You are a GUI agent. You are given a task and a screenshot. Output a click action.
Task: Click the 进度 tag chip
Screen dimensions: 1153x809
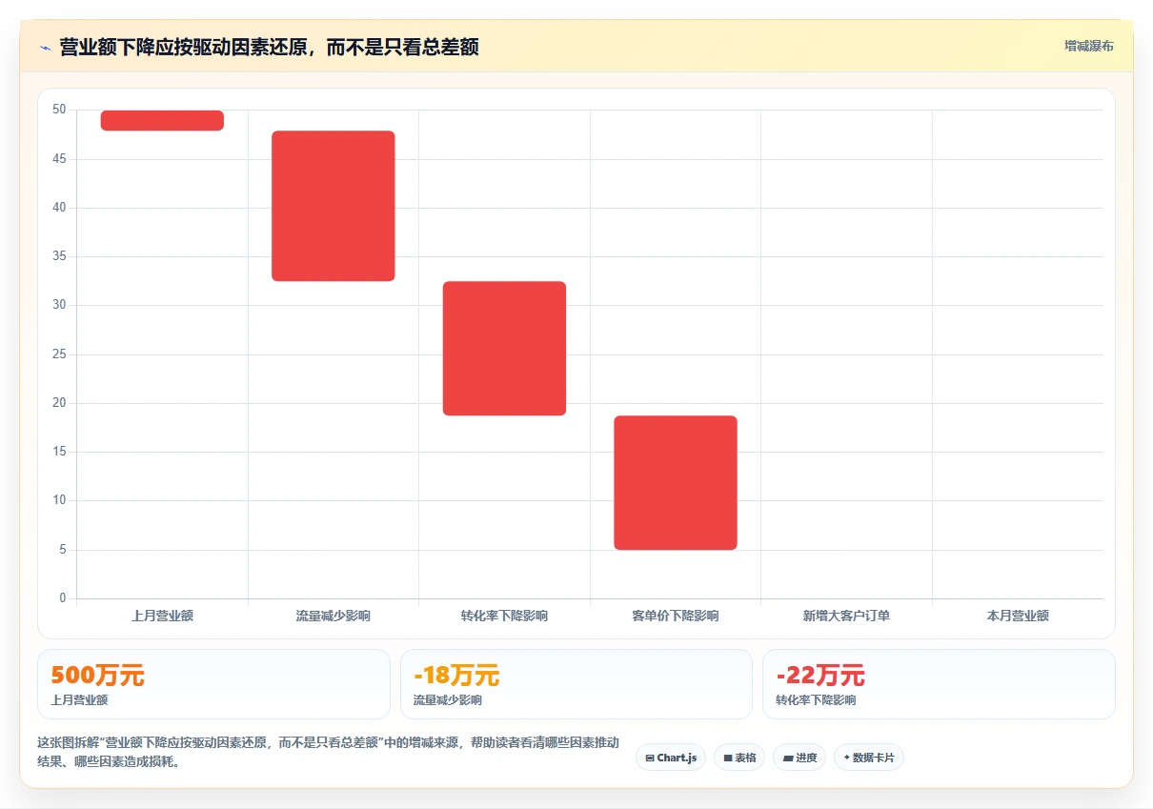[x=799, y=758]
